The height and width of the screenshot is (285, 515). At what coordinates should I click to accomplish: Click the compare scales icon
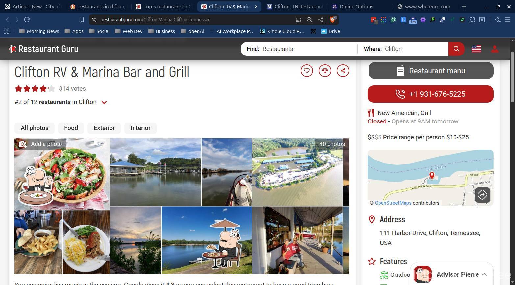point(325,71)
